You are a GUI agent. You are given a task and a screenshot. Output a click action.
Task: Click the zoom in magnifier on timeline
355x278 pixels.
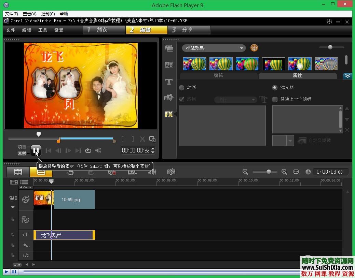(x=284, y=172)
